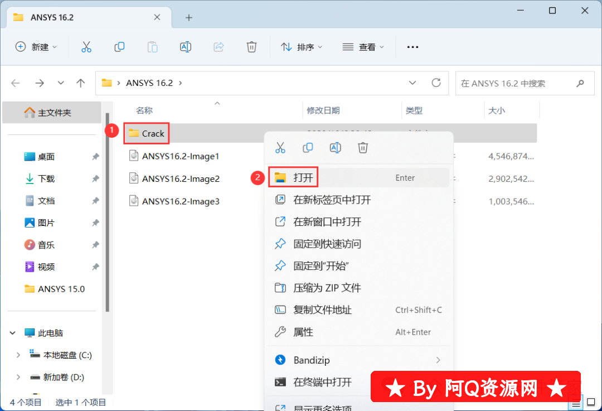
Task: Click the Copy icon in the toolbar
Action: [x=119, y=47]
